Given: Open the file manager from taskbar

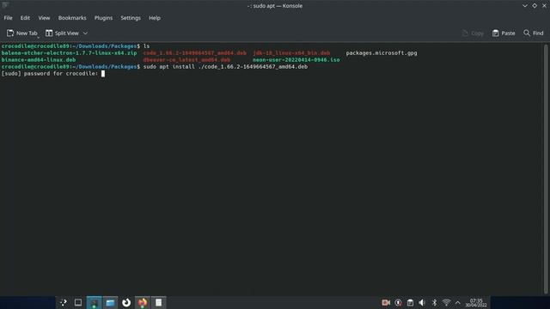Looking at the screenshot, I should pyautogui.click(x=110, y=302).
